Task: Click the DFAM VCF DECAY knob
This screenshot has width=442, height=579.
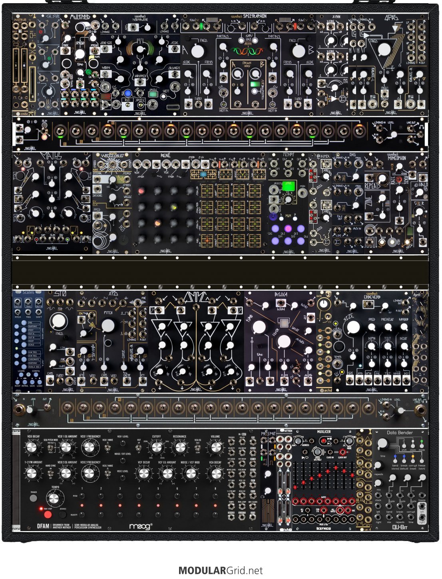Action: pyautogui.click(x=143, y=474)
